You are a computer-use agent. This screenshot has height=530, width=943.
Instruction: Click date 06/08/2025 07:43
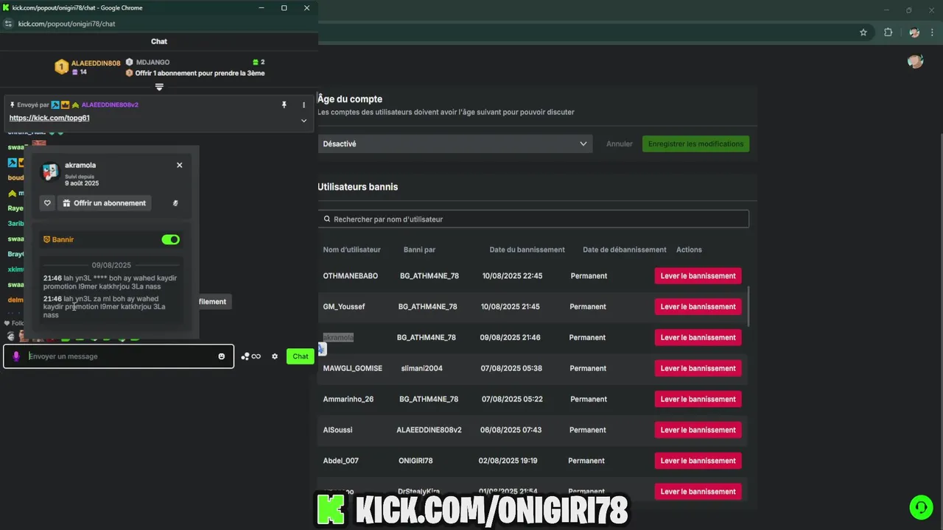pos(511,430)
